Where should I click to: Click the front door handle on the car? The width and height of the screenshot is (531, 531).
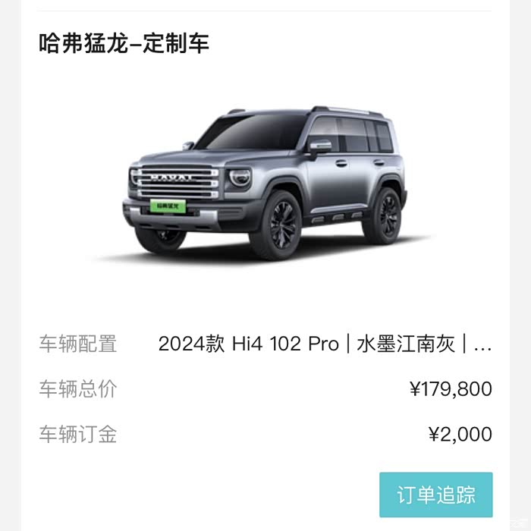point(341,163)
